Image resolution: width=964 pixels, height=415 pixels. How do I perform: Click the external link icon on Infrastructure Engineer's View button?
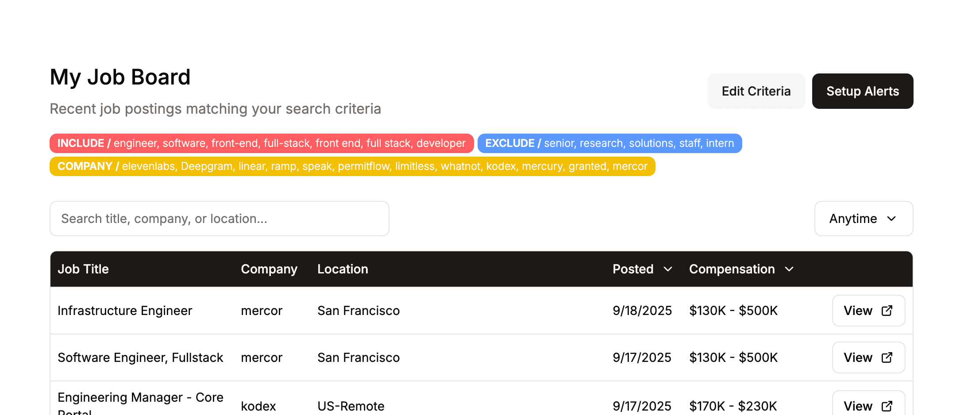(887, 311)
